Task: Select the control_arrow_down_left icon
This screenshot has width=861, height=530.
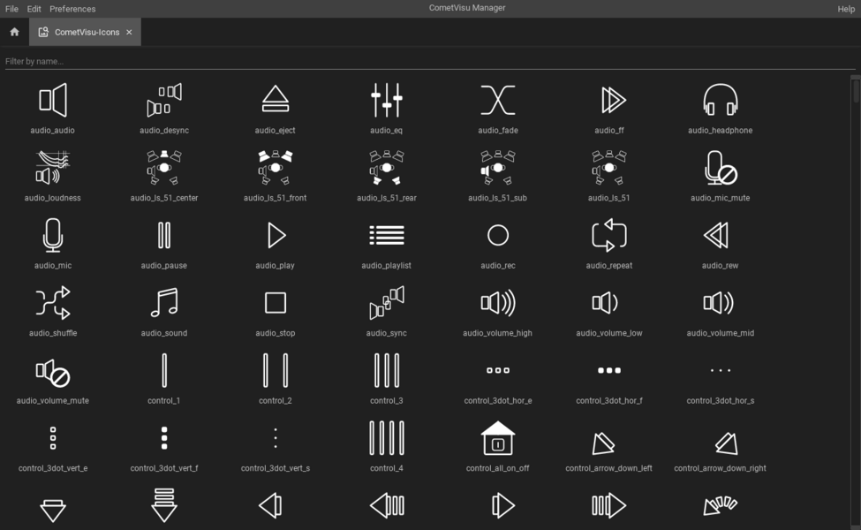Action: pos(603,443)
